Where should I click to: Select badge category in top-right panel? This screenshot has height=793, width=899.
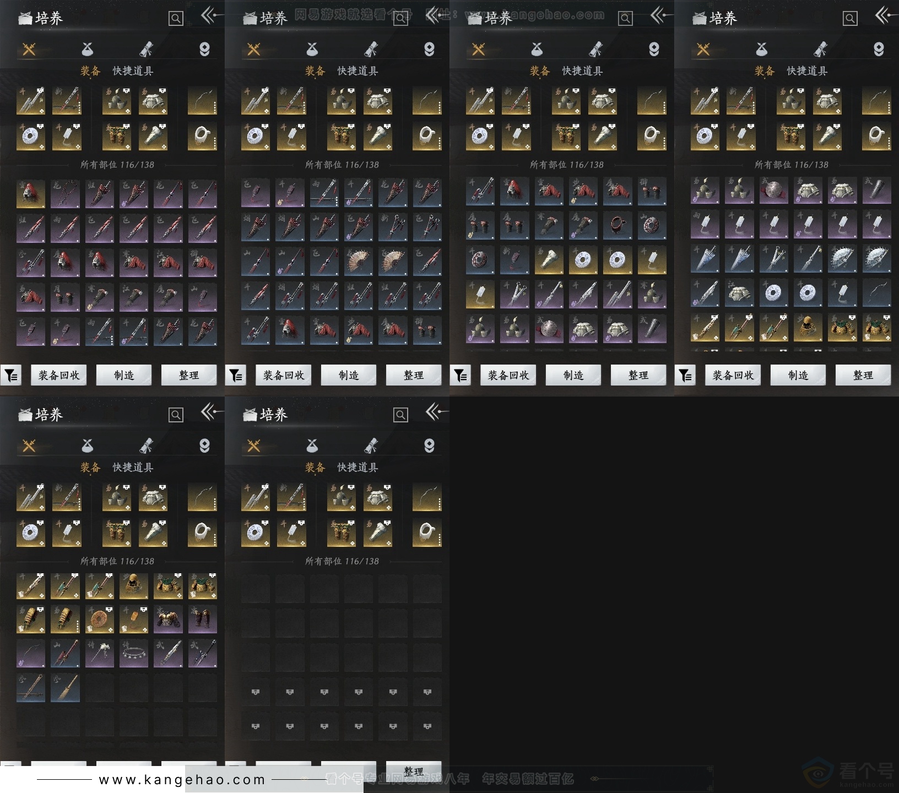(879, 50)
